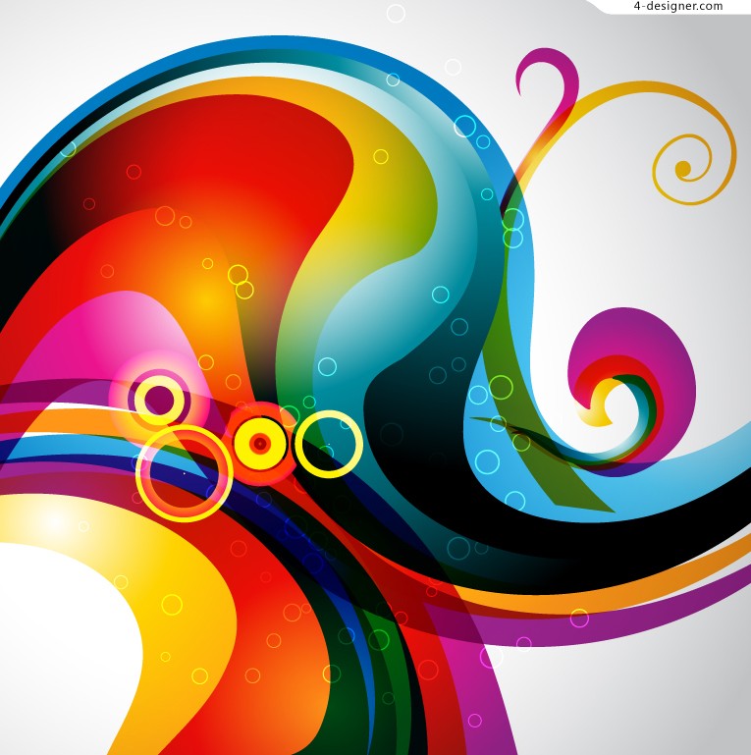Click the hollow yellow ring right of bullseye
This screenshot has height=755, width=751.
click(329, 444)
